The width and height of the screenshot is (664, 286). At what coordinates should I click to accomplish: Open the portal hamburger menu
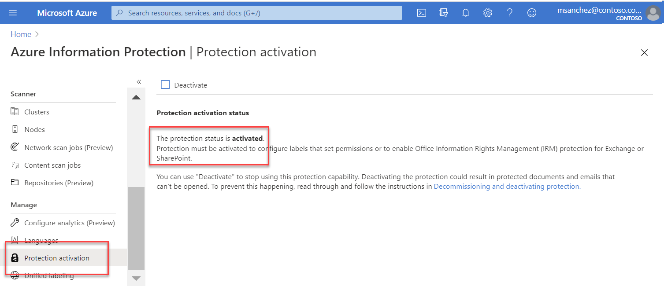point(13,13)
